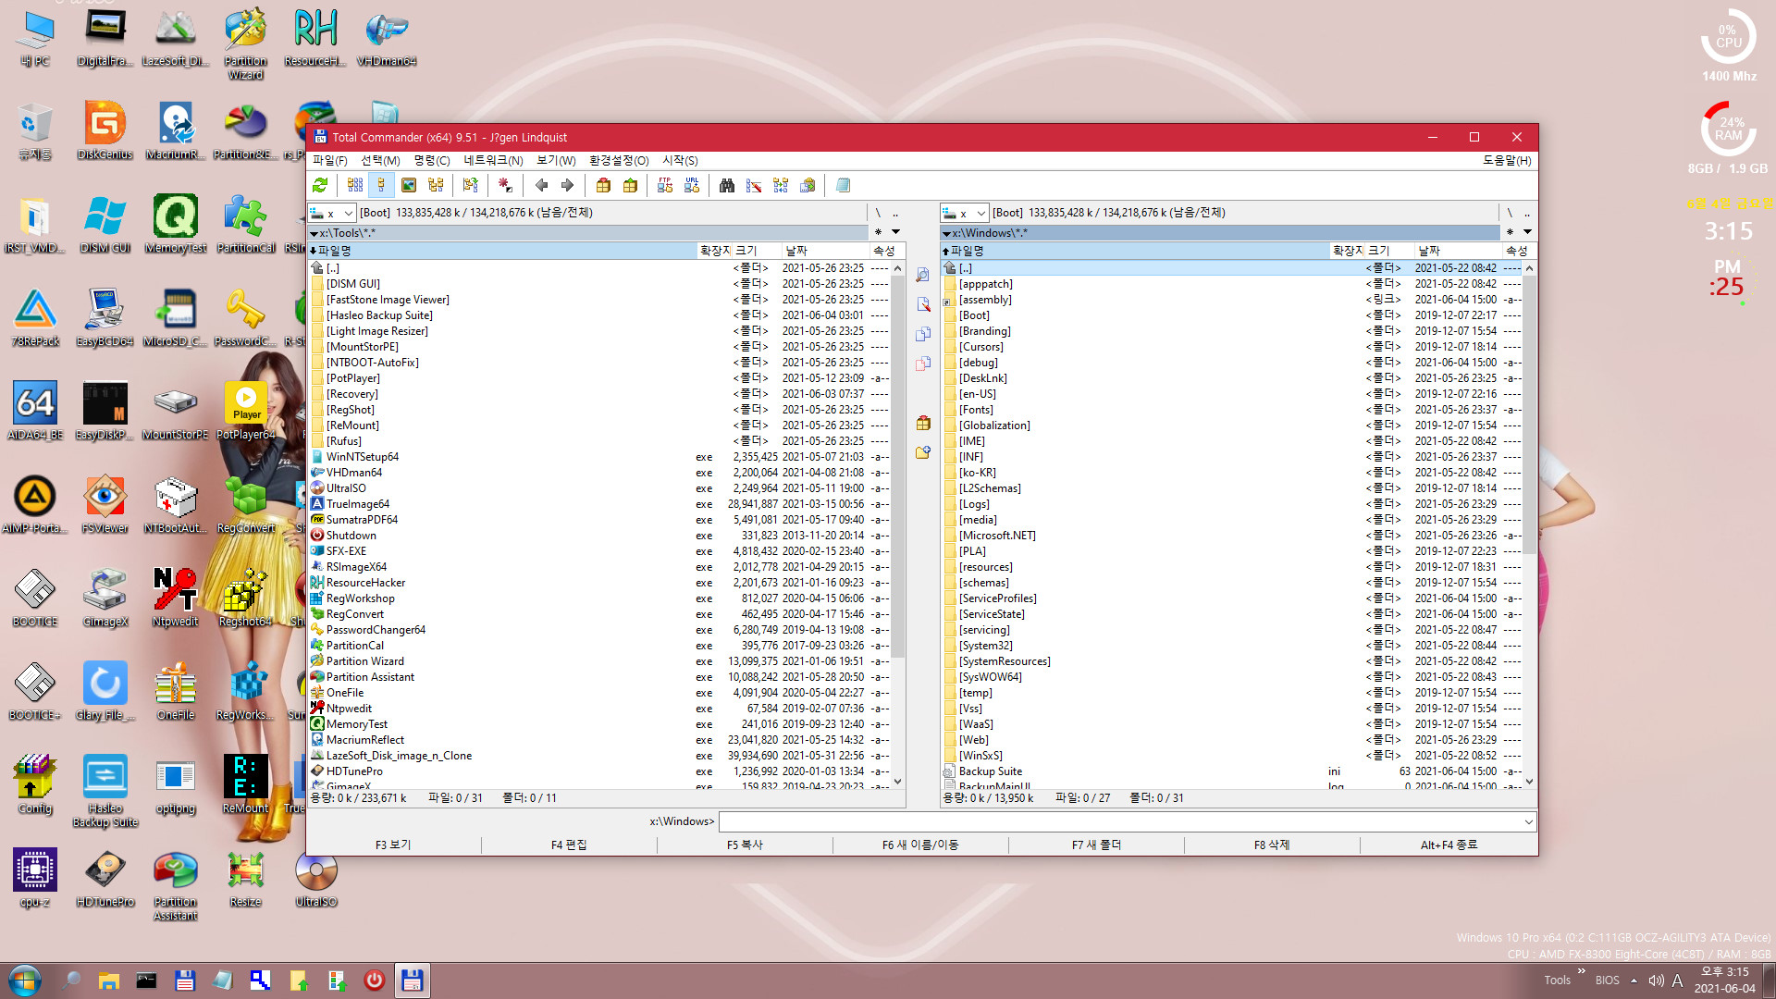Click the triangle before x:\Windows\*.*
This screenshot has height=999, width=1776.
pos(946,233)
